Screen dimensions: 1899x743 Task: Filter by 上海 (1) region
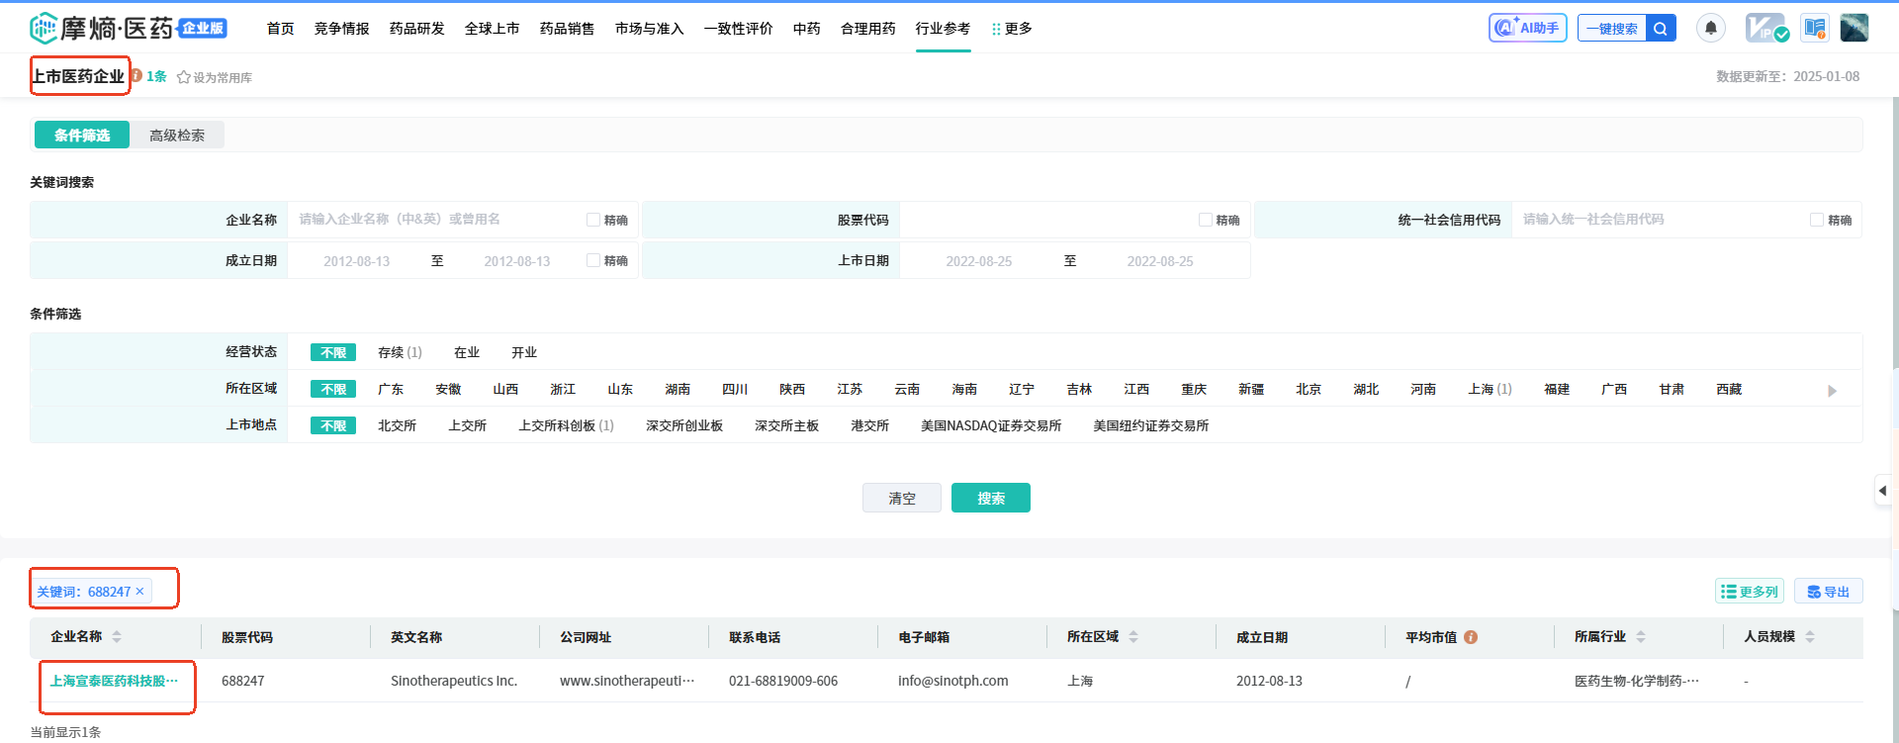click(1490, 389)
